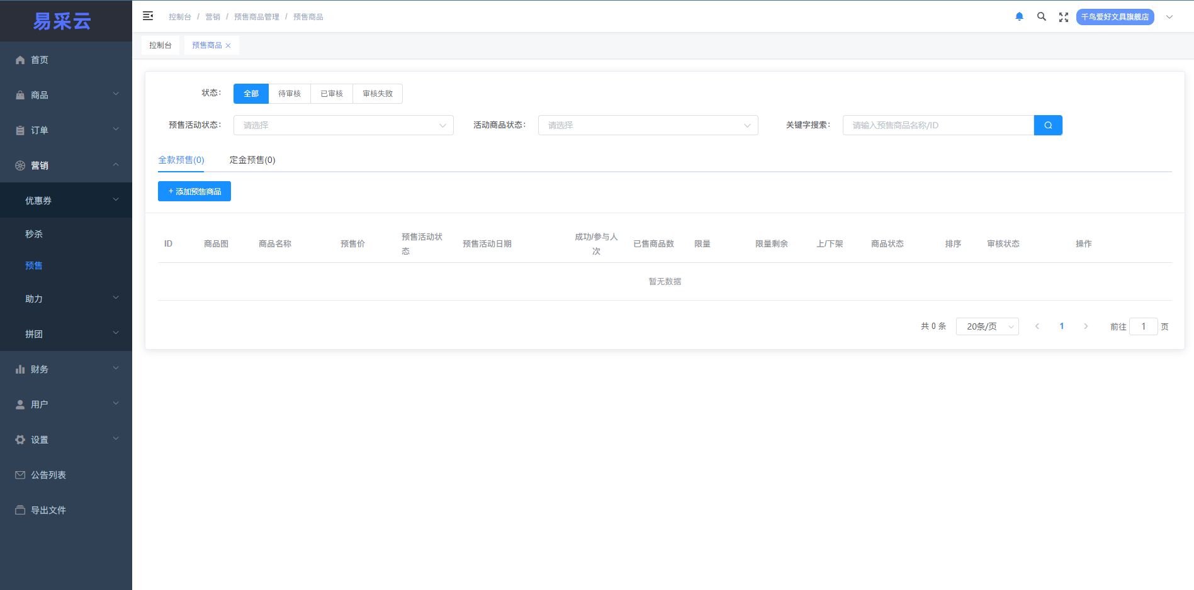The width and height of the screenshot is (1194, 590).
Task: Select the 订单 orders icon in sidebar
Action: (20, 130)
